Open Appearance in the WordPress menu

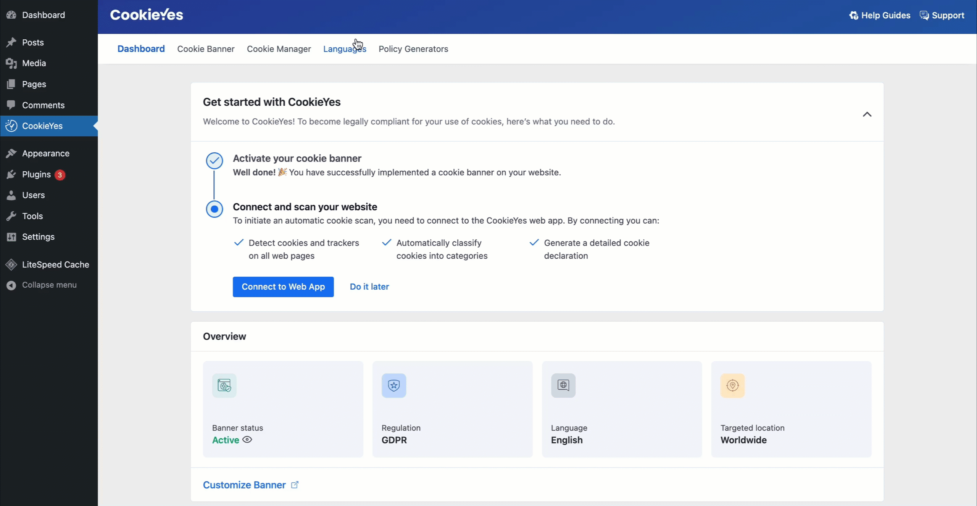coord(49,153)
